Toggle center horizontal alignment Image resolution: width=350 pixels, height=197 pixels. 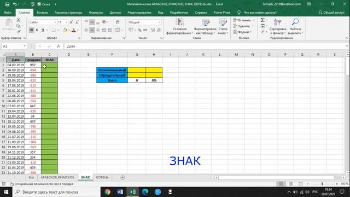point(92,30)
